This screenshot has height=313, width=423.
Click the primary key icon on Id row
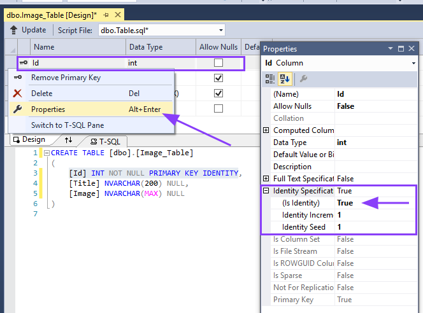pyautogui.click(x=24, y=63)
